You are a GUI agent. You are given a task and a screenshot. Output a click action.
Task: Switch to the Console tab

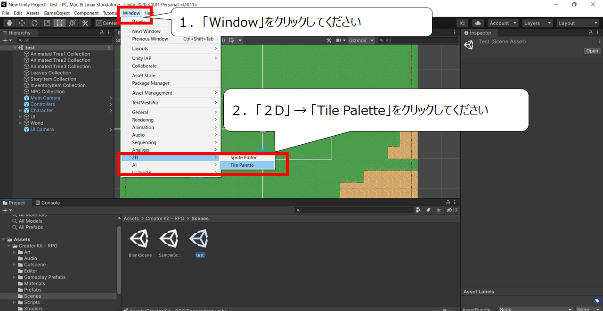click(47, 203)
